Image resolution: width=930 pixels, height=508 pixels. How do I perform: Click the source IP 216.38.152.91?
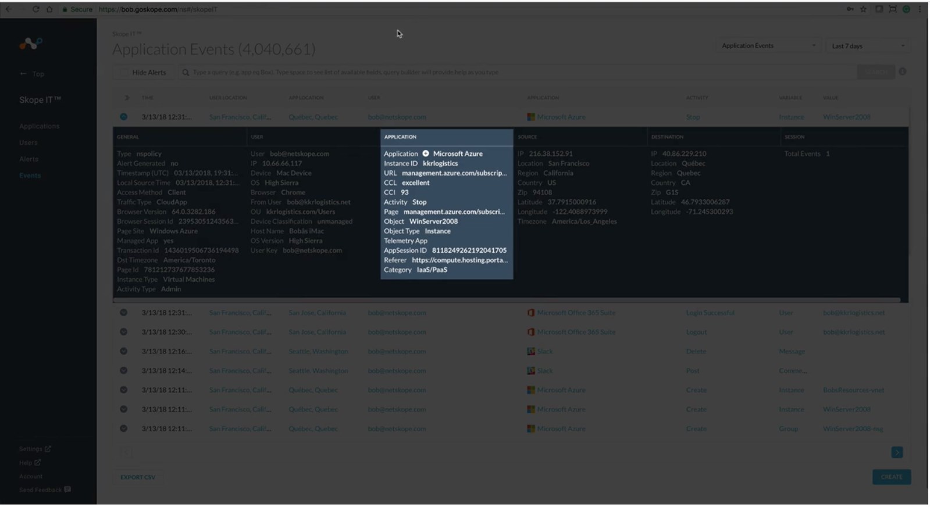click(x=551, y=153)
